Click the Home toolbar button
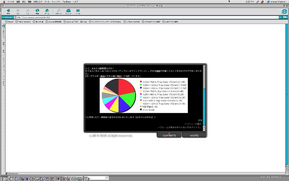The width and height of the screenshot is (289, 181). (47, 11)
